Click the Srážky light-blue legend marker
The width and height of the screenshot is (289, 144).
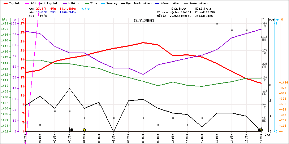click(105, 3)
